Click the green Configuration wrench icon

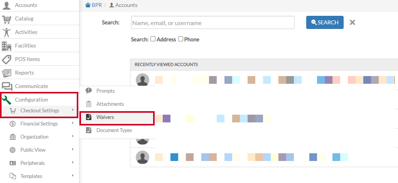tap(7, 100)
